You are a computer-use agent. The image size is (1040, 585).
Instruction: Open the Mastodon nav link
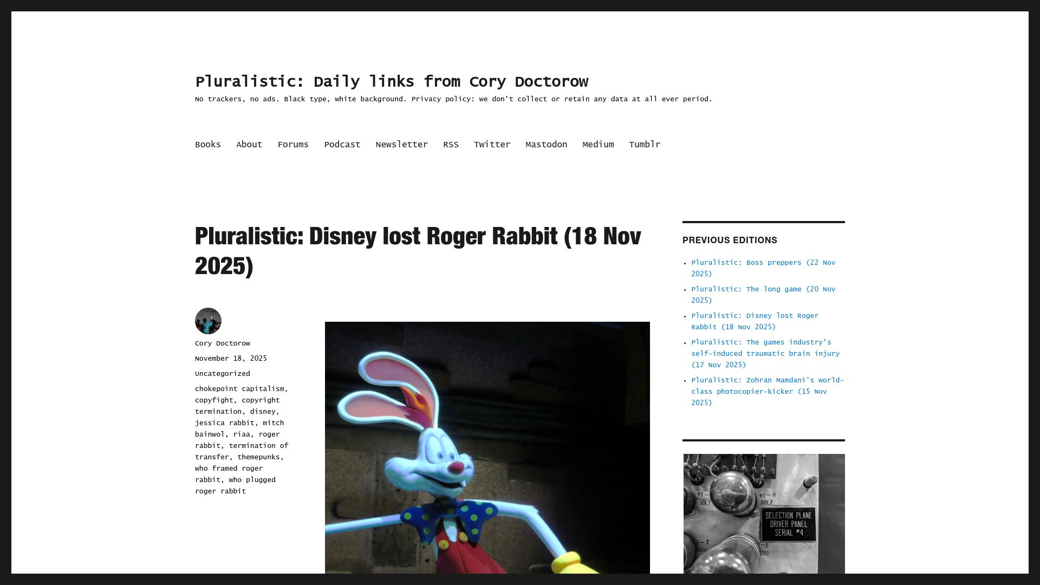point(546,145)
